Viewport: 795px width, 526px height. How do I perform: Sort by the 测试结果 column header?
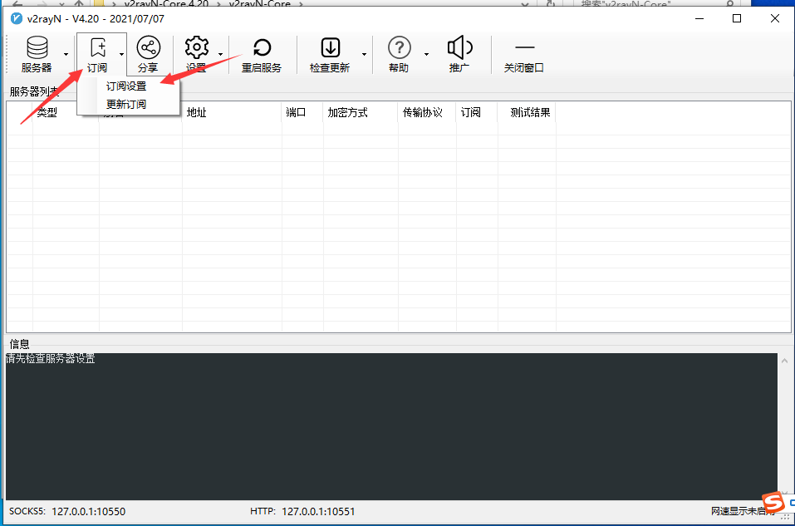point(527,113)
